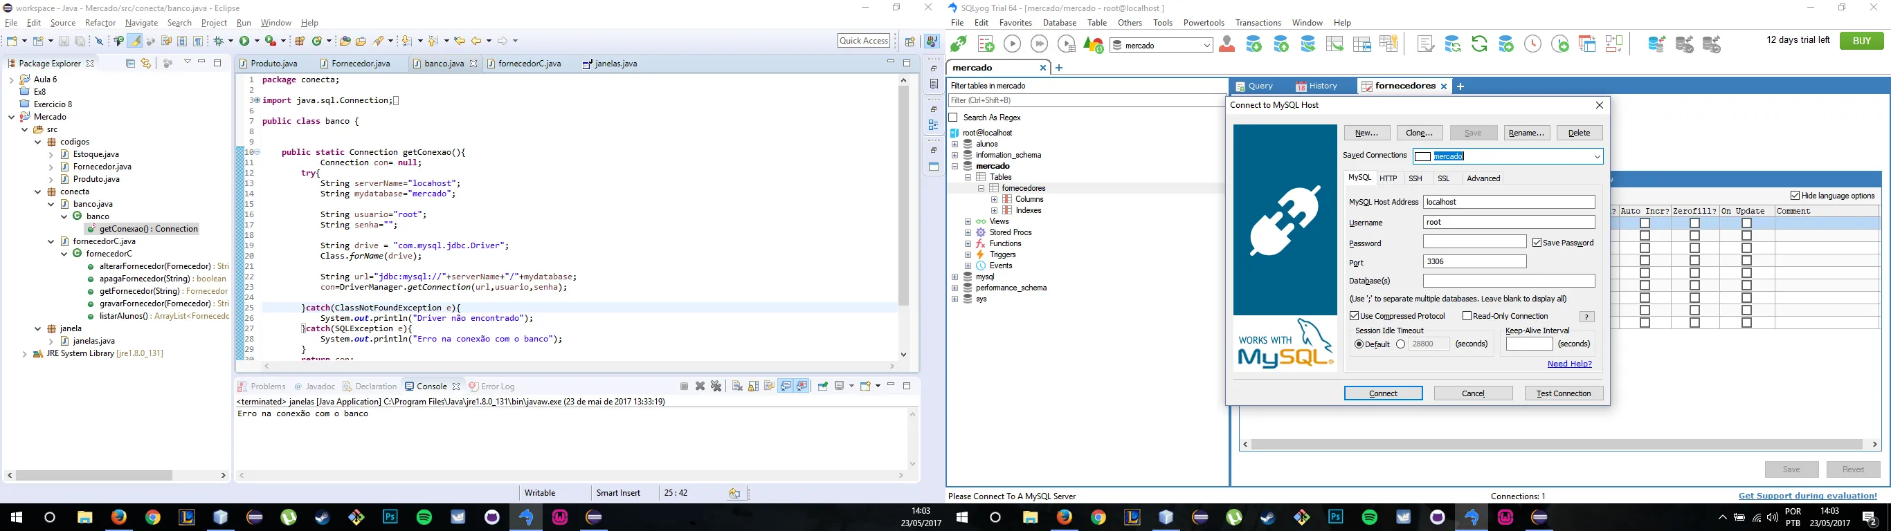The image size is (1891, 531).
Task: Open Spotify from the right taskbar
Action: pos(1370,518)
